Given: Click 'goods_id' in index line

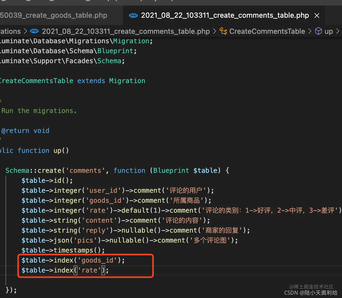Looking at the screenshot, I should [97, 260].
